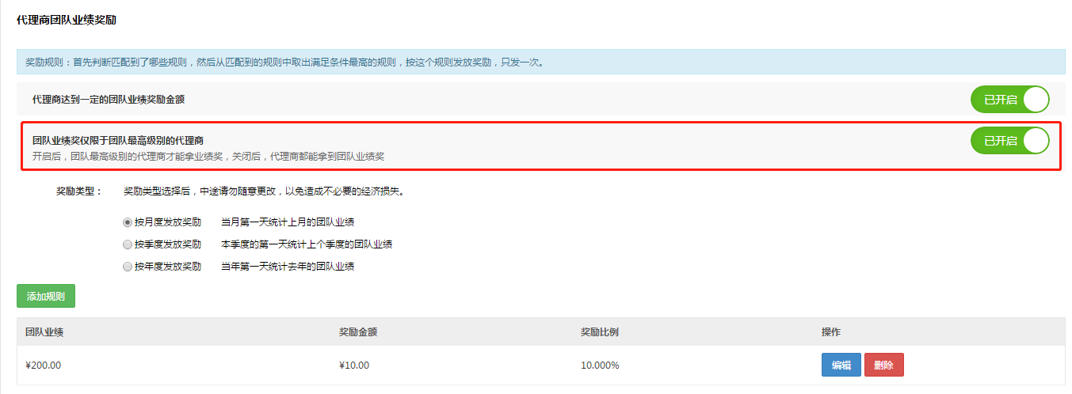Click the 代理商团队业绩奖励 page heading

coord(67,19)
